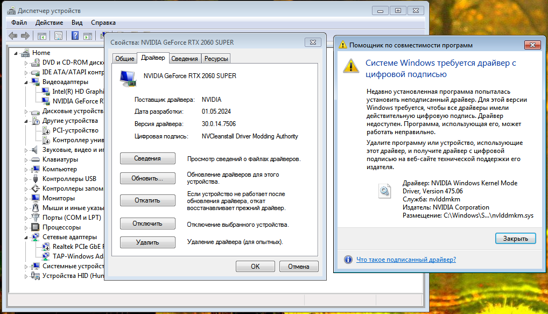Collapse the Сетевые адаптеры node
Screen dimensions: 548x314
point(26,237)
